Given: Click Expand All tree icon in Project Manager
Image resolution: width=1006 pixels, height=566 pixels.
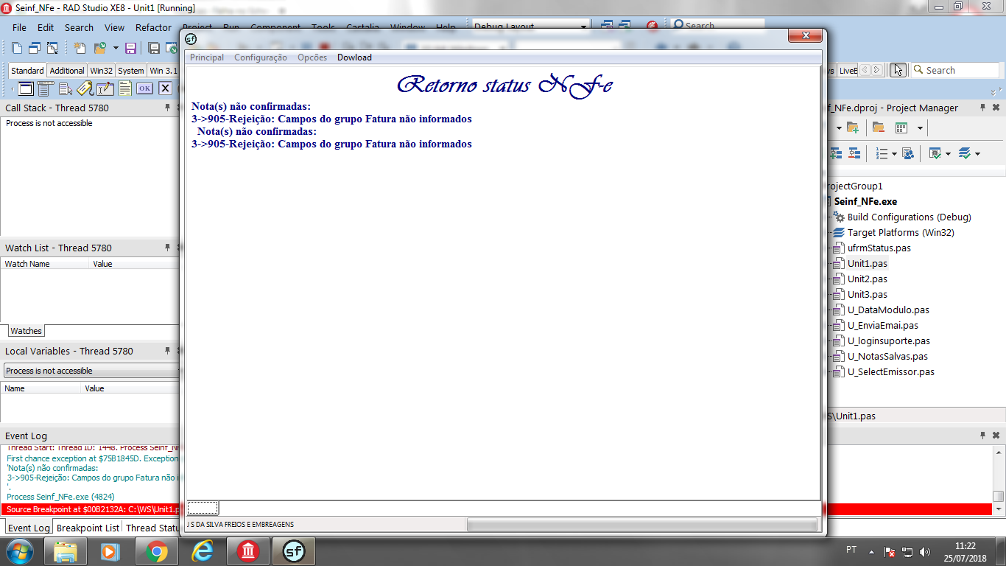Looking at the screenshot, I should tap(836, 153).
